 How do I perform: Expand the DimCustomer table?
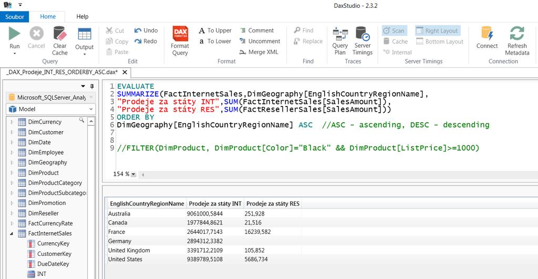(12, 132)
